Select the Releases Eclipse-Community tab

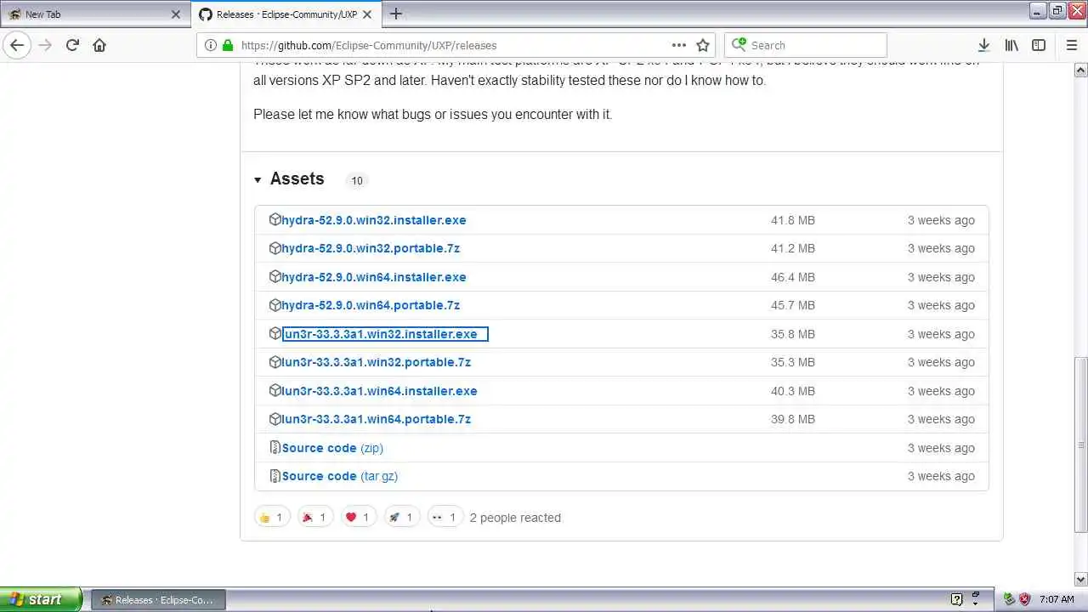click(x=287, y=14)
